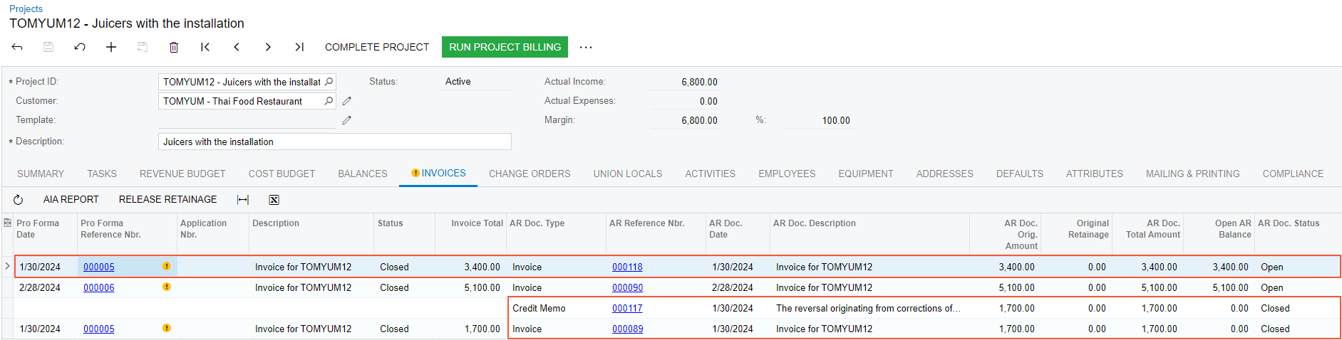
Task: Click the fit-to-screen columns icon
Action: click(243, 200)
